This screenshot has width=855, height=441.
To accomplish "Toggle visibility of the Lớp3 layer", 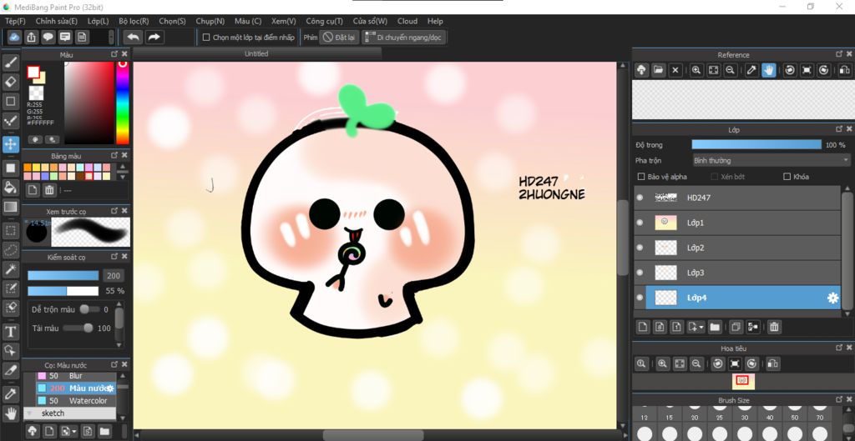I will pos(640,273).
